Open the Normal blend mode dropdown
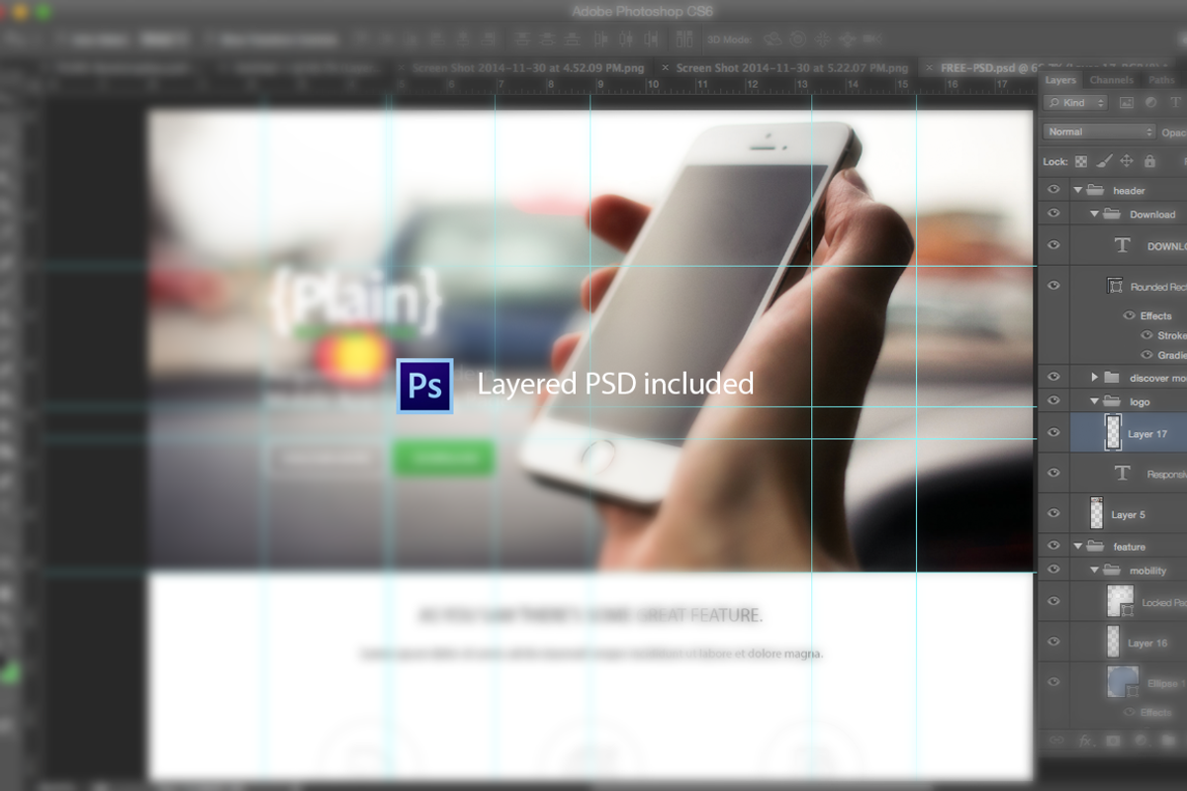 click(x=1100, y=132)
